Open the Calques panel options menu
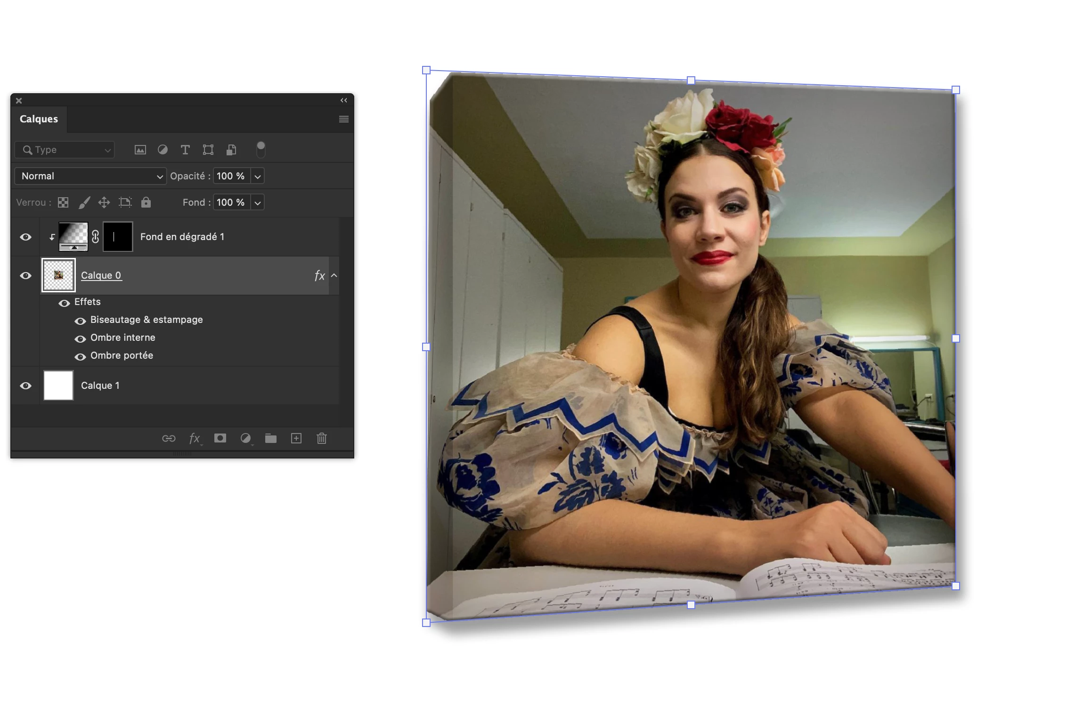 [344, 119]
